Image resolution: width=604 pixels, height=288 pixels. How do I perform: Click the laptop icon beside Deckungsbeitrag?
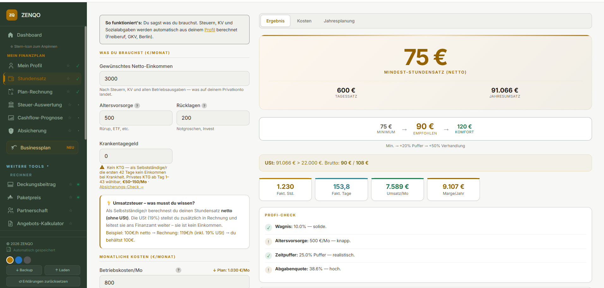pyautogui.click(x=10, y=184)
